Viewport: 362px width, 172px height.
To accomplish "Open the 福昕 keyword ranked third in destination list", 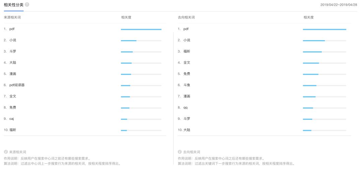I will pos(187,52).
